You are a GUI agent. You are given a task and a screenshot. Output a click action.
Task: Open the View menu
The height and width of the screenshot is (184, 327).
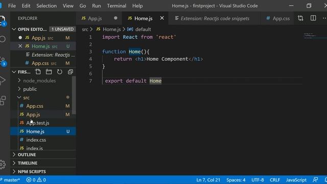(68, 6)
